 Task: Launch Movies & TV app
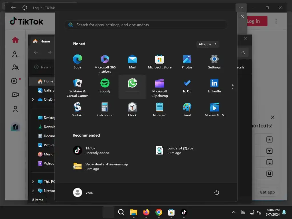pos(214,110)
